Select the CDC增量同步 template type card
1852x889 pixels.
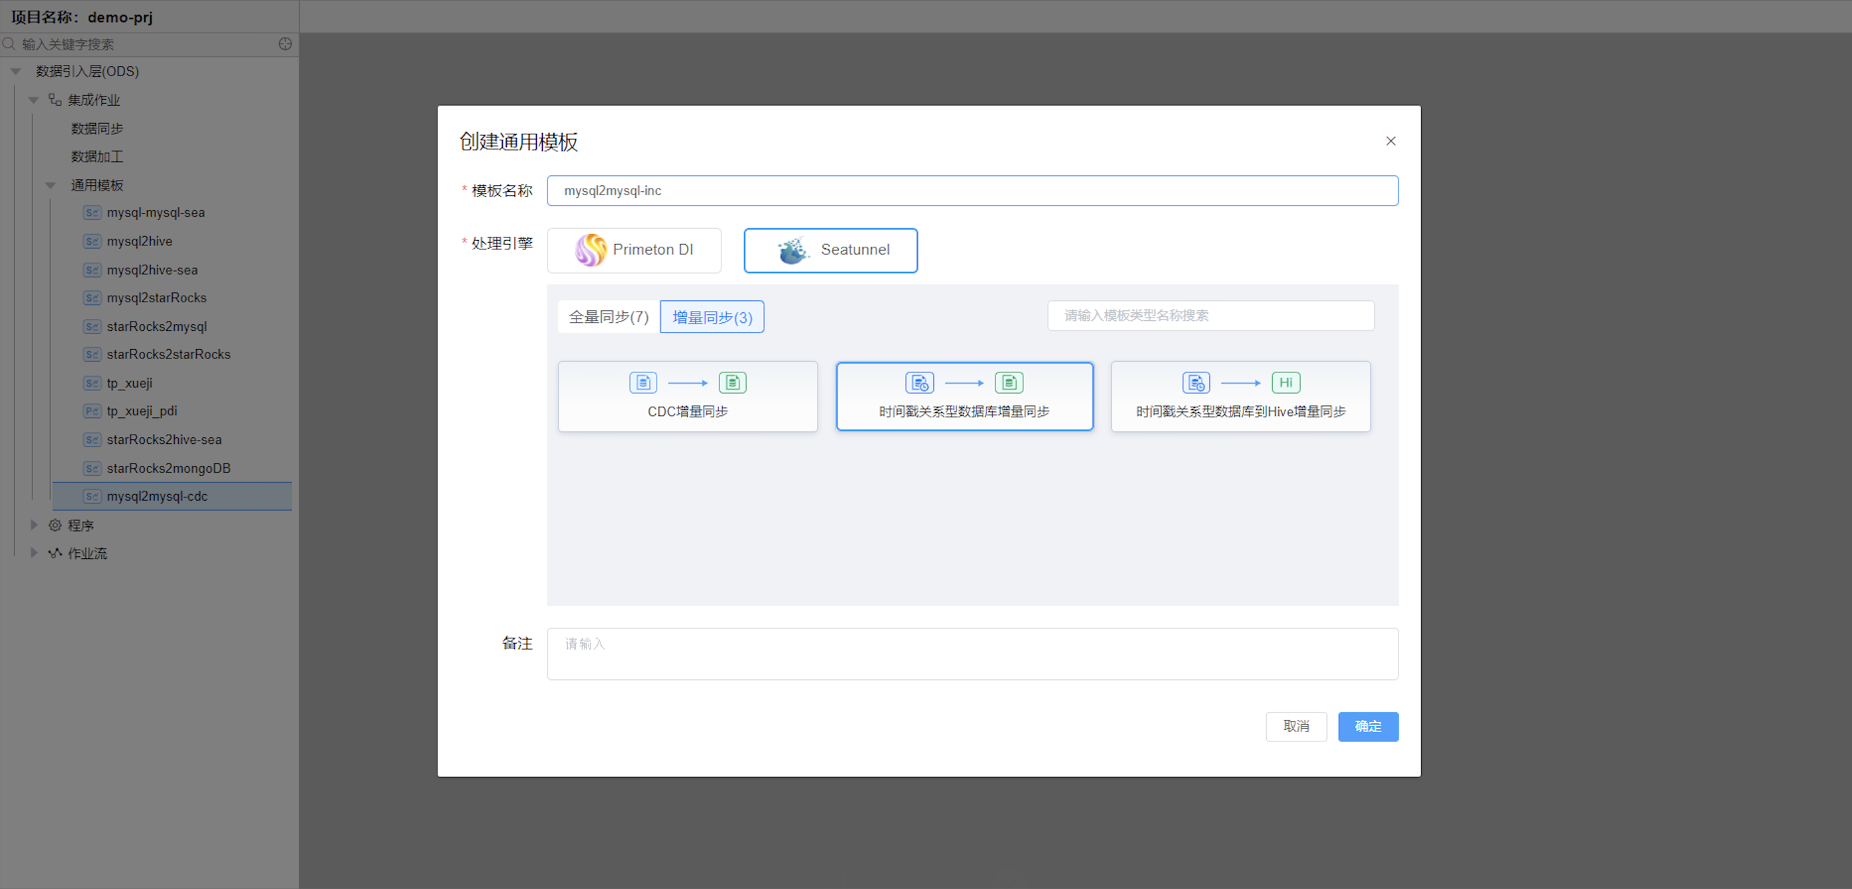tap(687, 397)
